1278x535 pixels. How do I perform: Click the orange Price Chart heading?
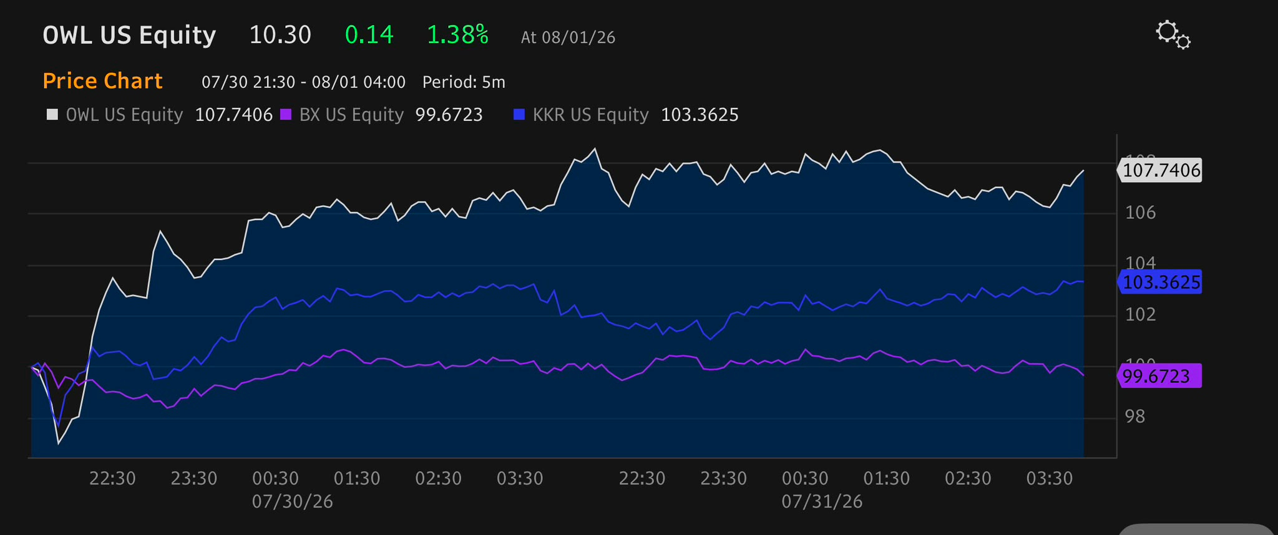(x=102, y=81)
